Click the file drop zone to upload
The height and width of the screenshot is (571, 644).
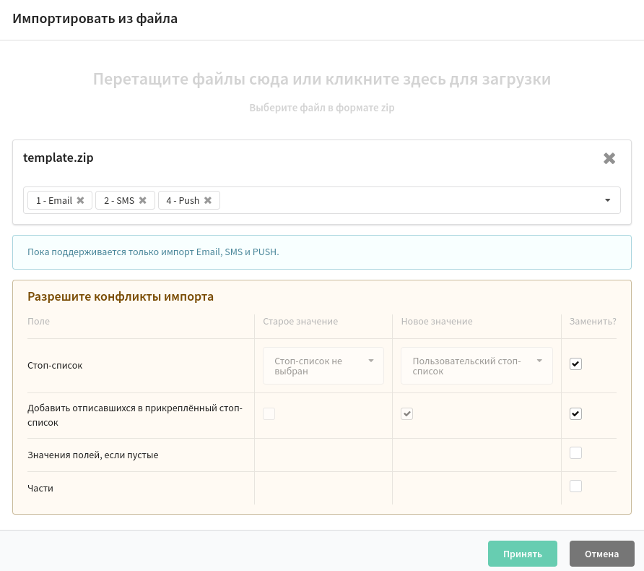(321, 90)
